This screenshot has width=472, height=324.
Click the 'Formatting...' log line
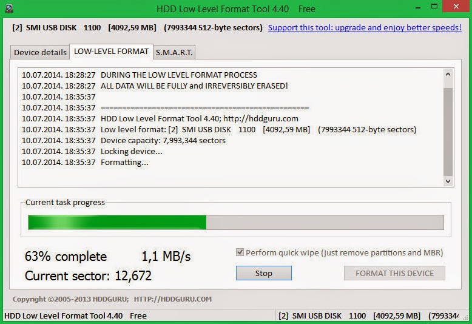coord(85,163)
